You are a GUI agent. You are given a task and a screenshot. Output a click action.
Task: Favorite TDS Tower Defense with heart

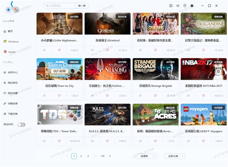pos(59,141)
